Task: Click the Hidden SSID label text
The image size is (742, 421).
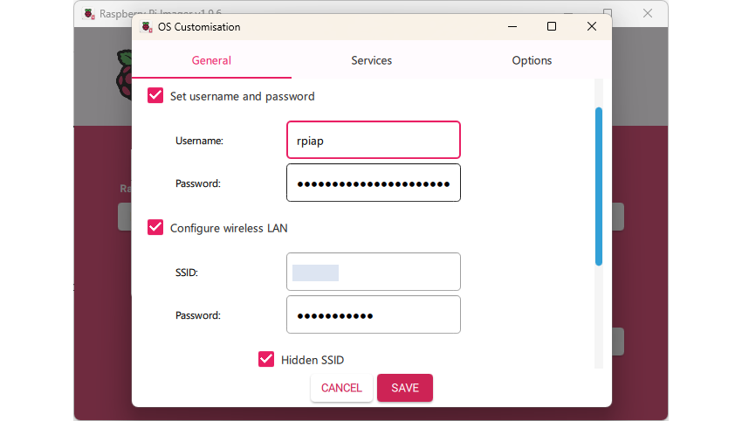Action: click(313, 360)
